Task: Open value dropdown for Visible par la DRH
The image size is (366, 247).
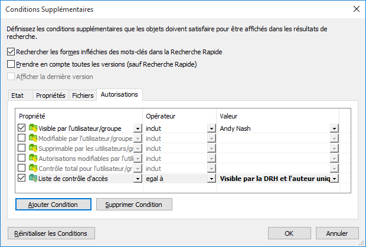Action: pos(334,178)
